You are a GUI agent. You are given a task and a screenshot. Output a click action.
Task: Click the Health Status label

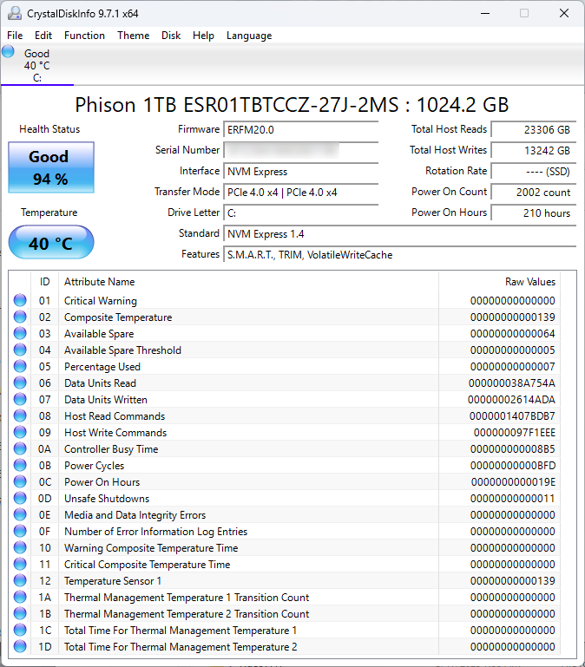[49, 129]
